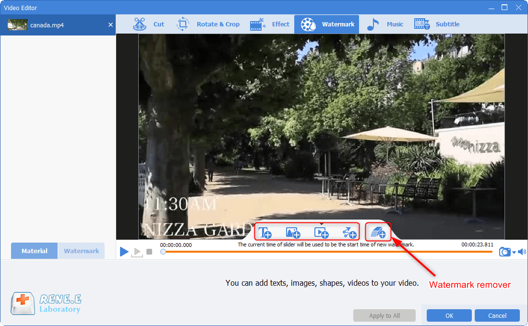Screen dimensions: 528x326
Task: Click the timeline slider handle
Action: 163,252
